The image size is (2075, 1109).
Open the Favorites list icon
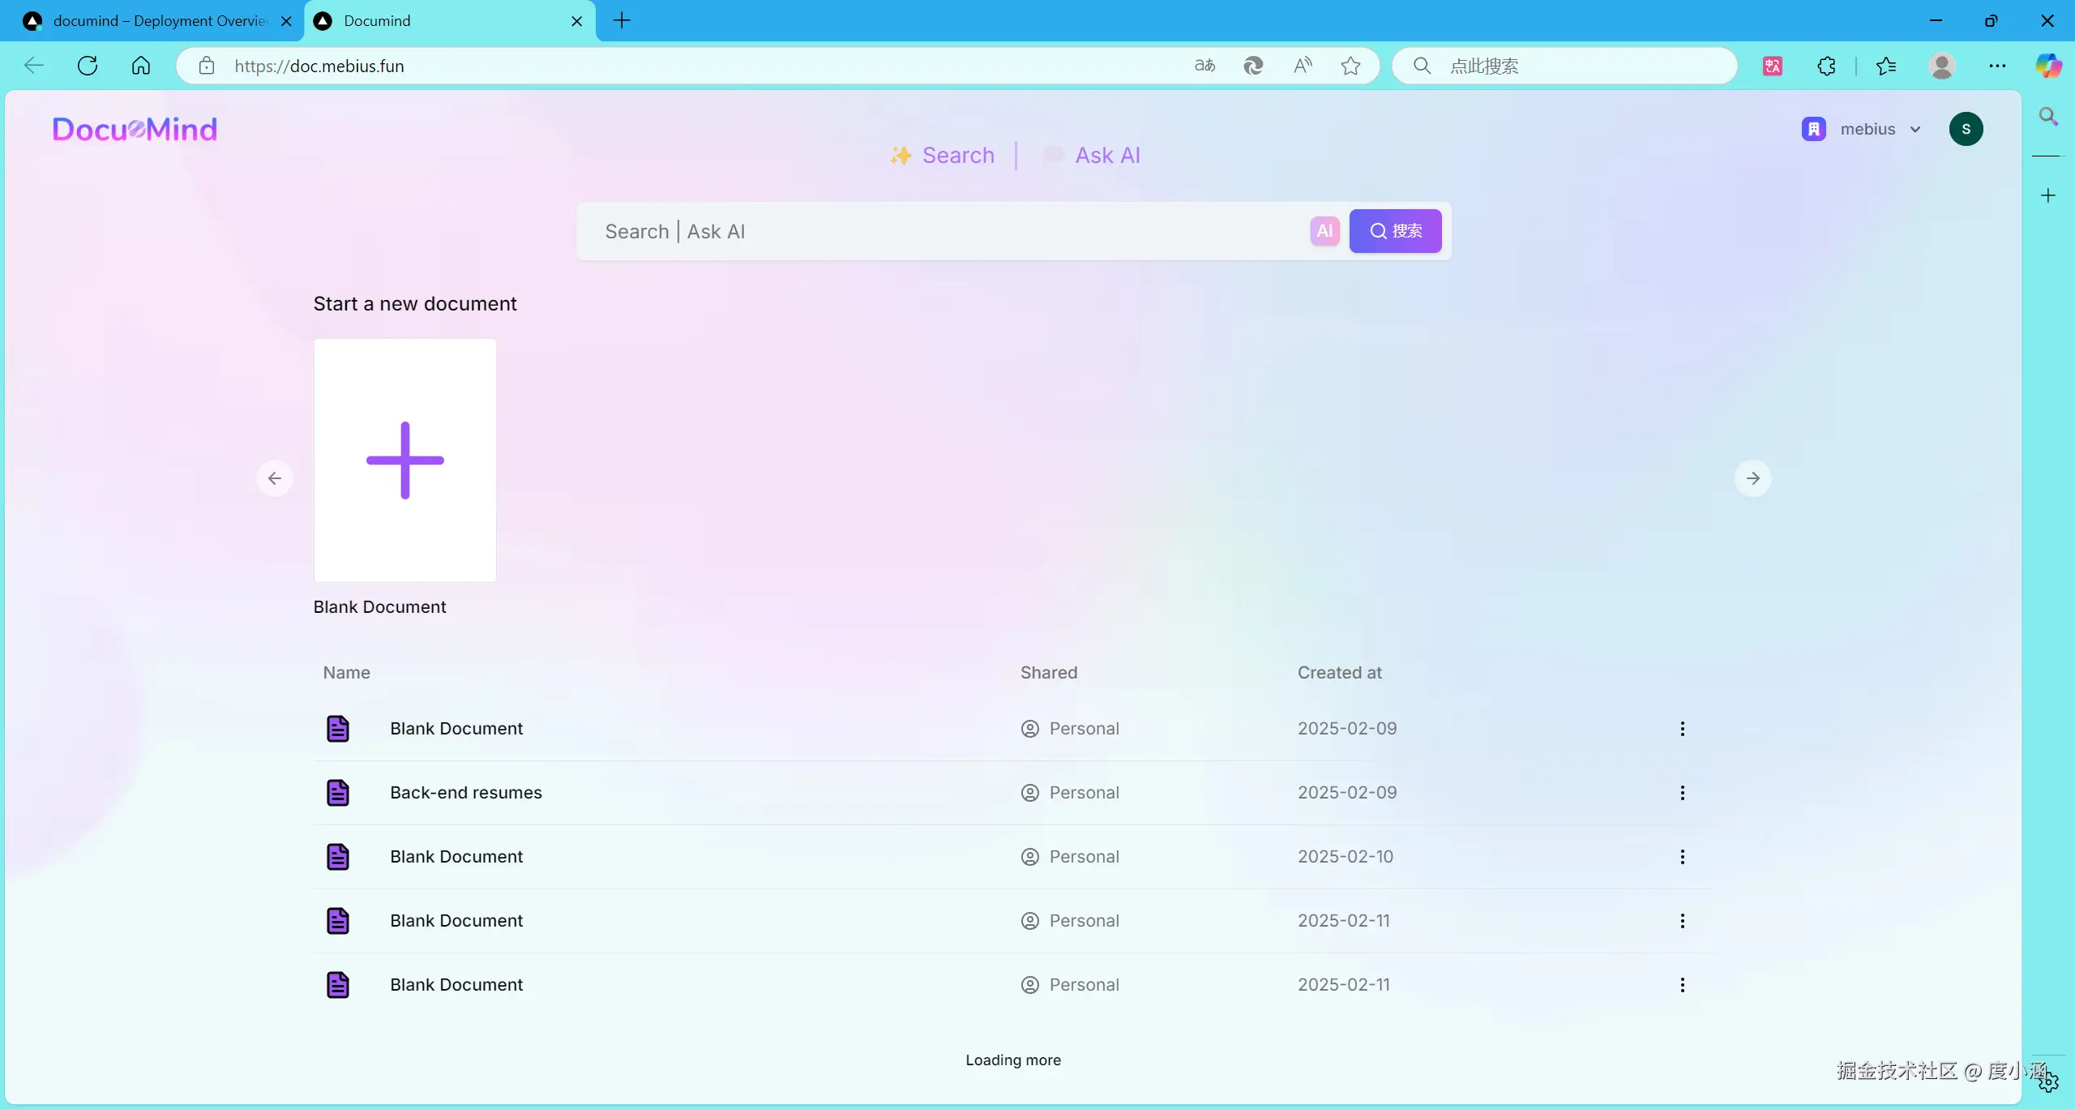1886,66
